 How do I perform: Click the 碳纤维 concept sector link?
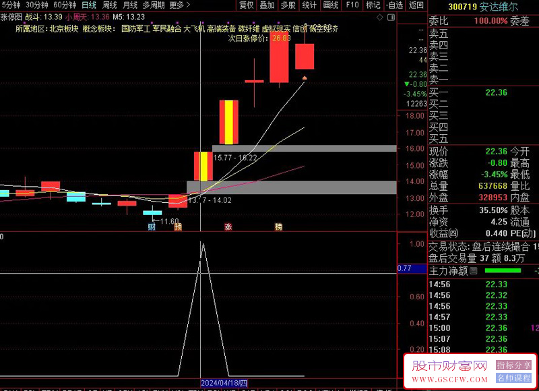coord(249,28)
